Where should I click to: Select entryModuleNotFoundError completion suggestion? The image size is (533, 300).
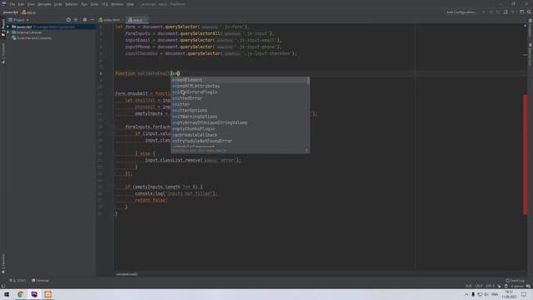tap(240, 141)
